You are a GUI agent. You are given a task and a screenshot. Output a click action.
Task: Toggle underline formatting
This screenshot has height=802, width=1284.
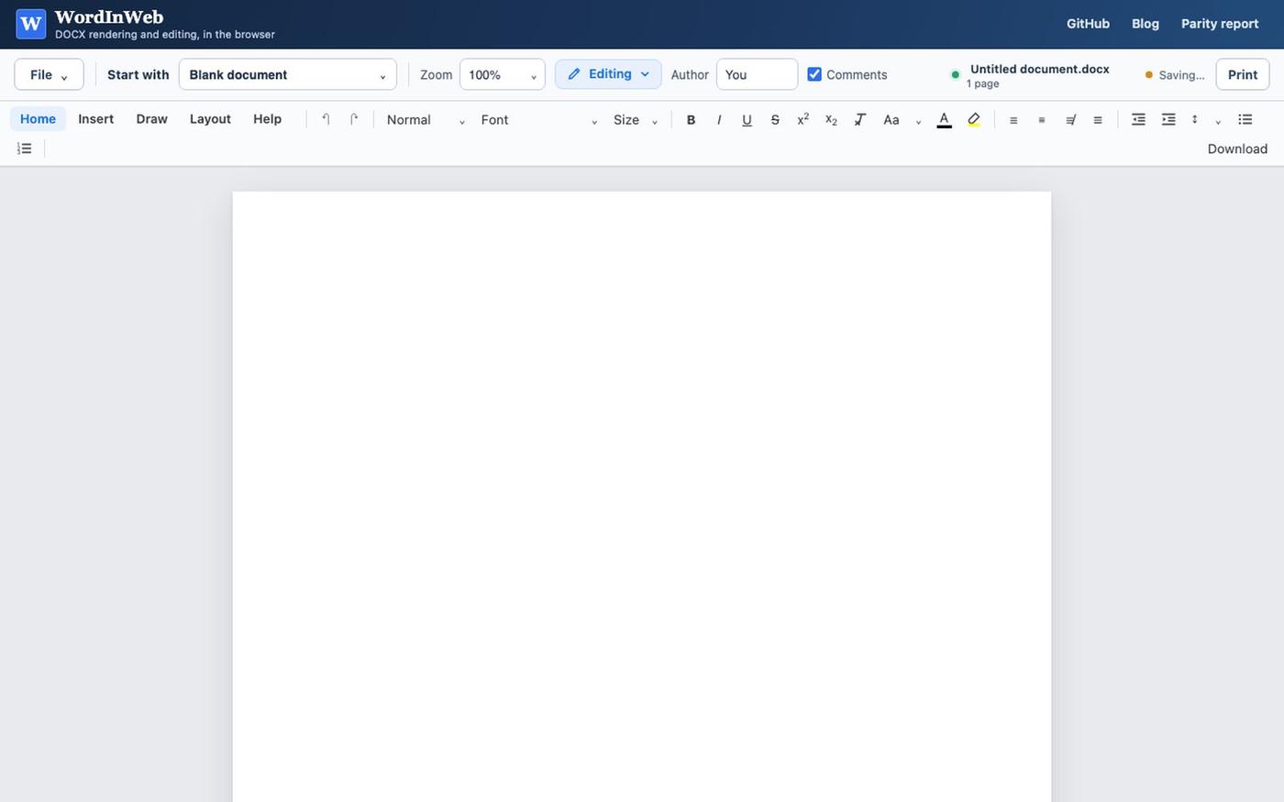pyautogui.click(x=747, y=119)
